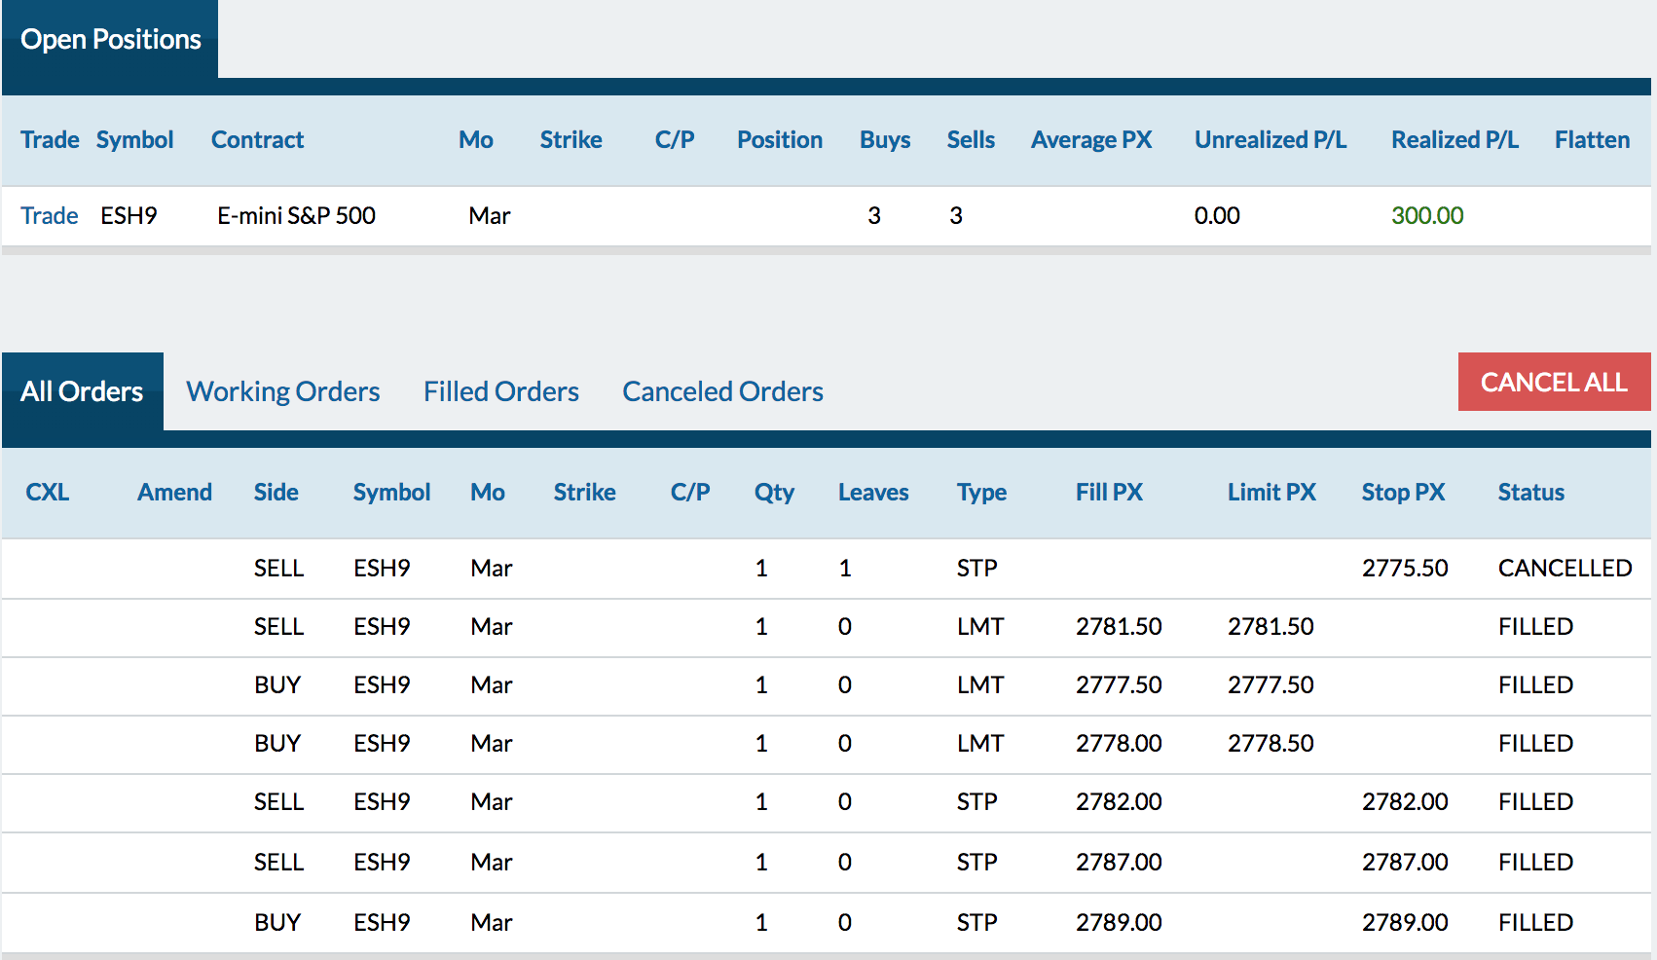This screenshot has width=1657, height=960.
Task: Click the stop price 2787.00
Action: point(1405,862)
